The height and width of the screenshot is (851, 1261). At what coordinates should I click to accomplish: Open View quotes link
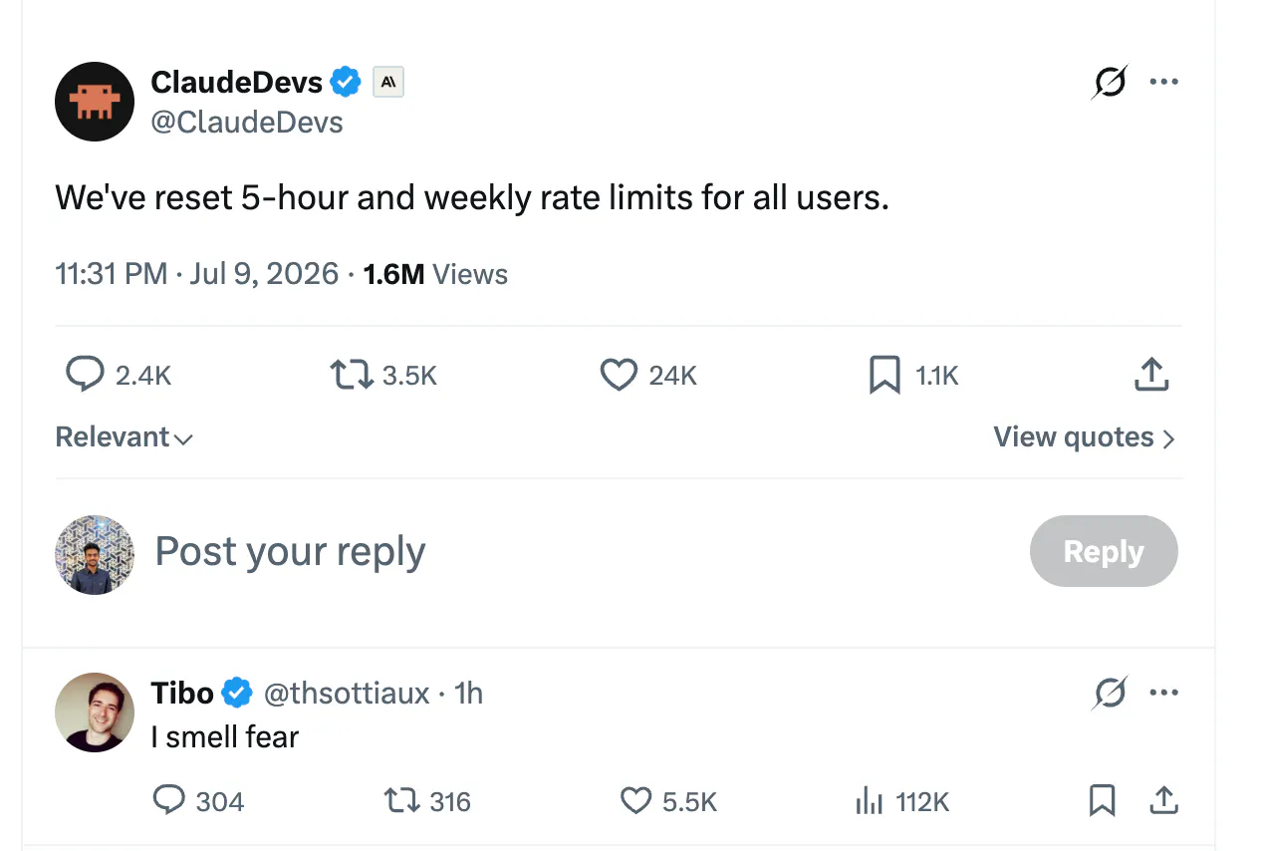pyautogui.click(x=1085, y=437)
